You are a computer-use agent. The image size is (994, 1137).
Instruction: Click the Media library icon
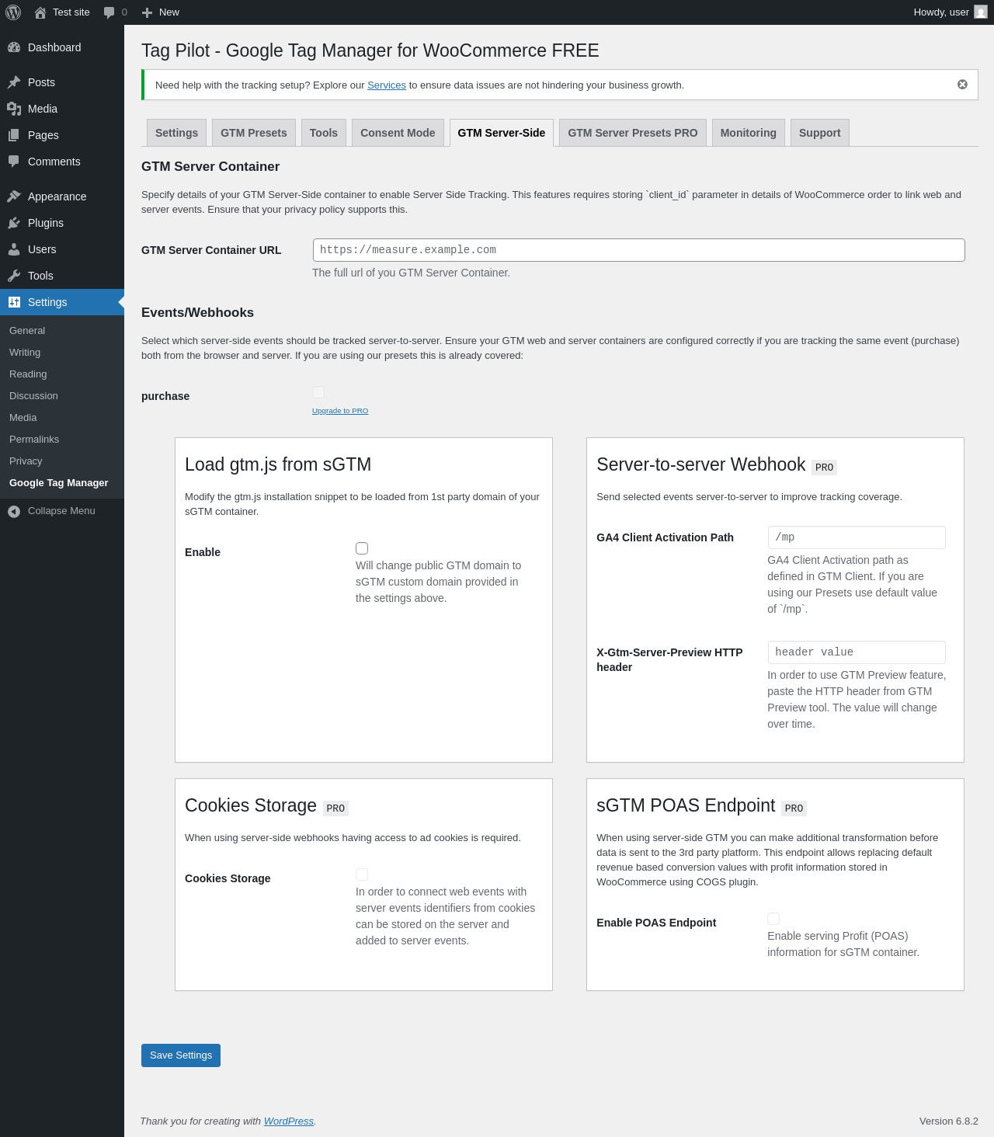pyautogui.click(x=14, y=109)
